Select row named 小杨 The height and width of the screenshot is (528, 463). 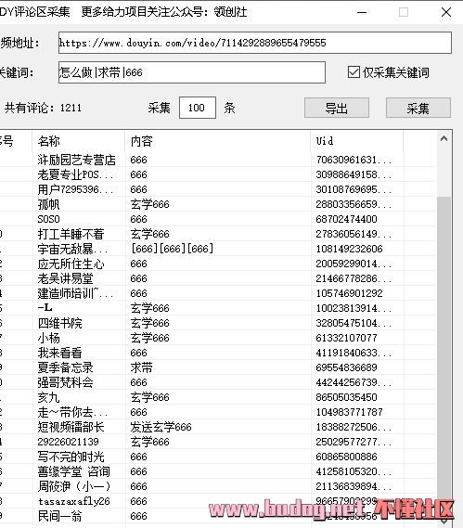[x=217, y=338]
